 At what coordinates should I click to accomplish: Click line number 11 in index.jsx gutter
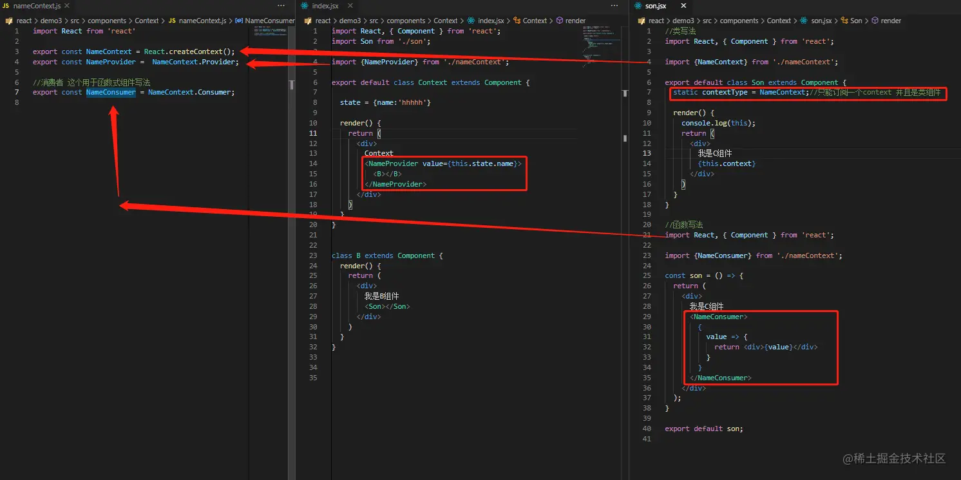pyautogui.click(x=314, y=133)
